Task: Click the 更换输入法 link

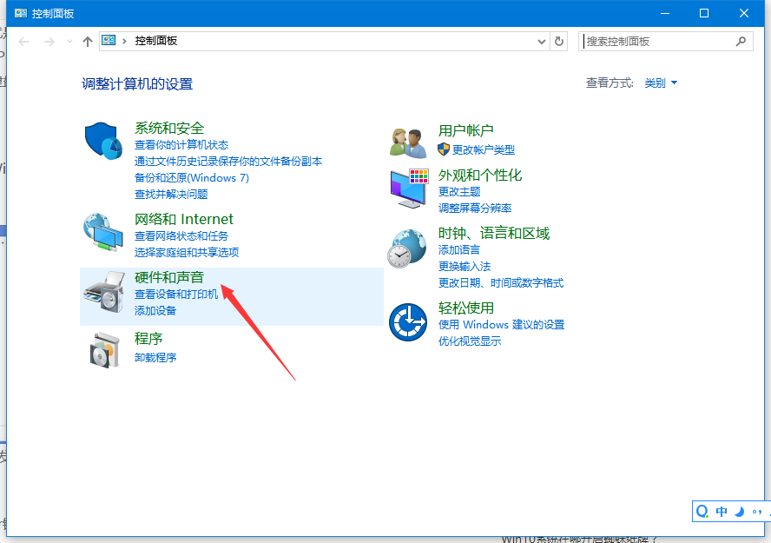Action: click(465, 267)
